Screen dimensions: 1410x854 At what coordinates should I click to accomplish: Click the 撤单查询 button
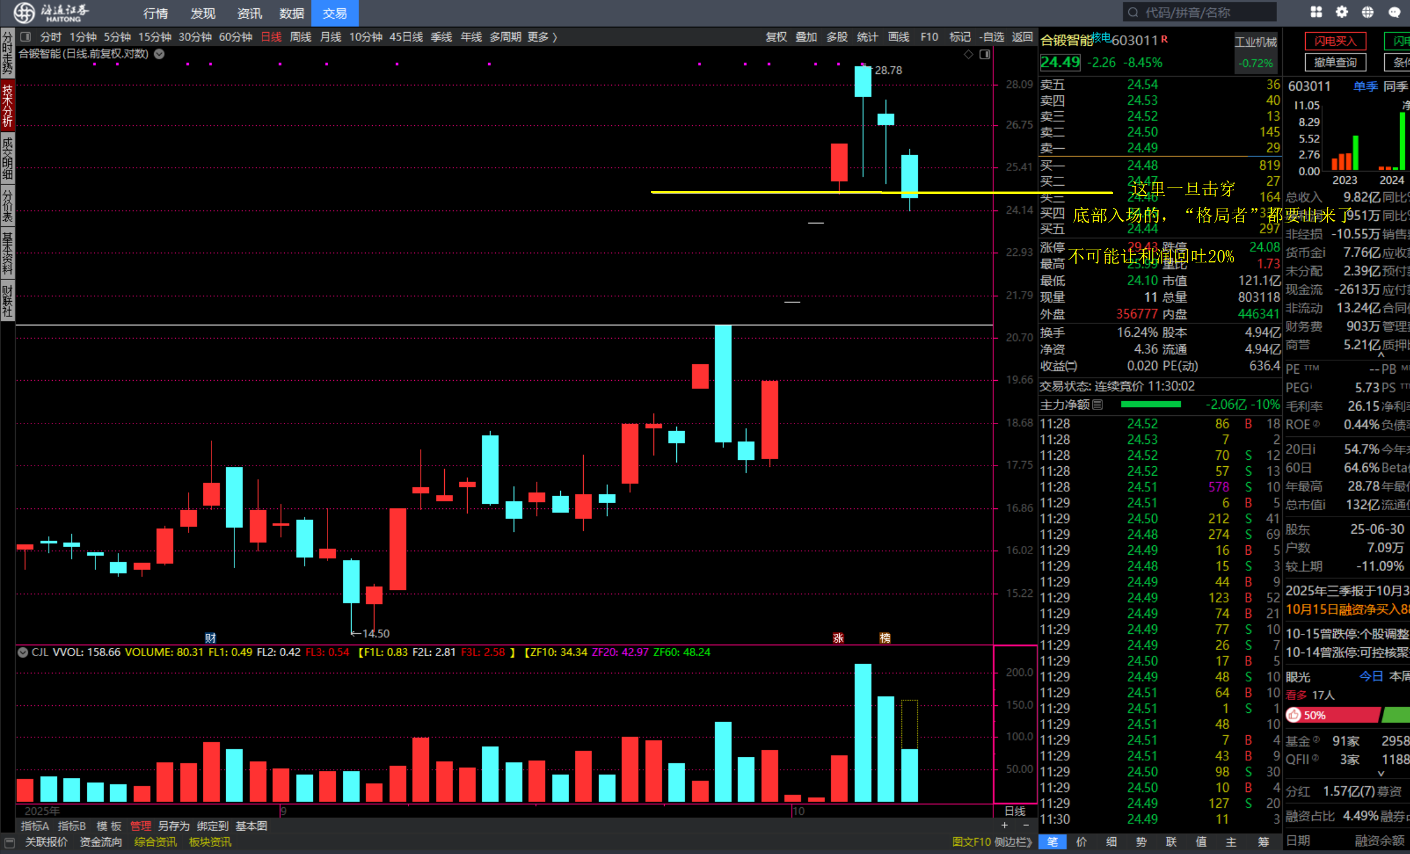[x=1335, y=62]
